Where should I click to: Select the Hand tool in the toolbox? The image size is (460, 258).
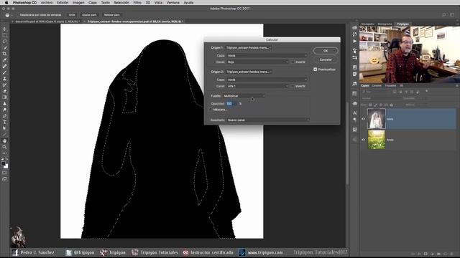pos(4,140)
